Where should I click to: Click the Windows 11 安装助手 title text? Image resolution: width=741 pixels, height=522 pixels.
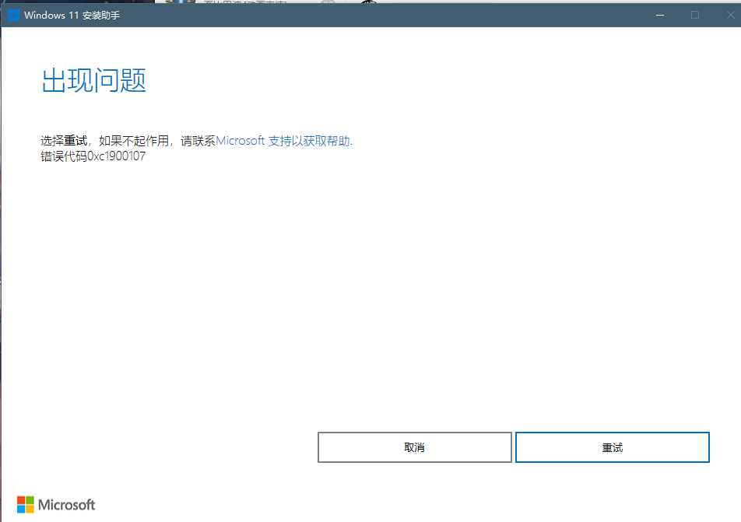click(x=72, y=15)
